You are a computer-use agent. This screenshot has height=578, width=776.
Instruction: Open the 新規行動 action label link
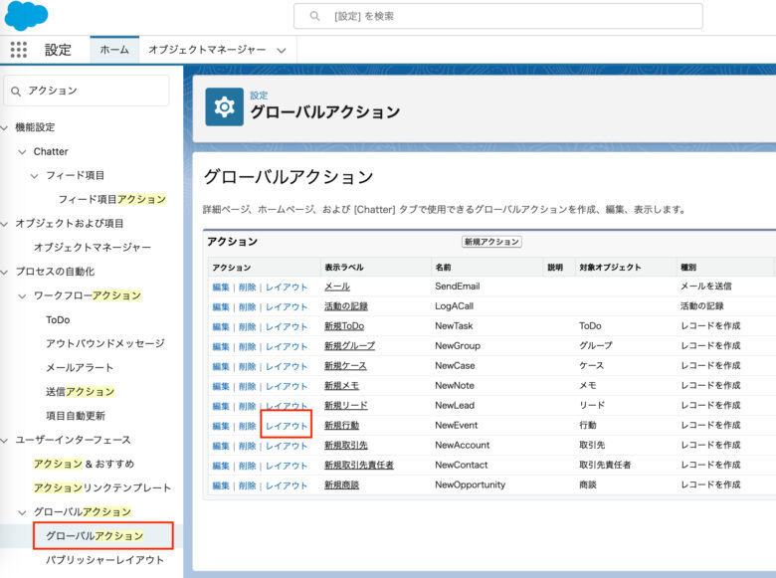341,425
